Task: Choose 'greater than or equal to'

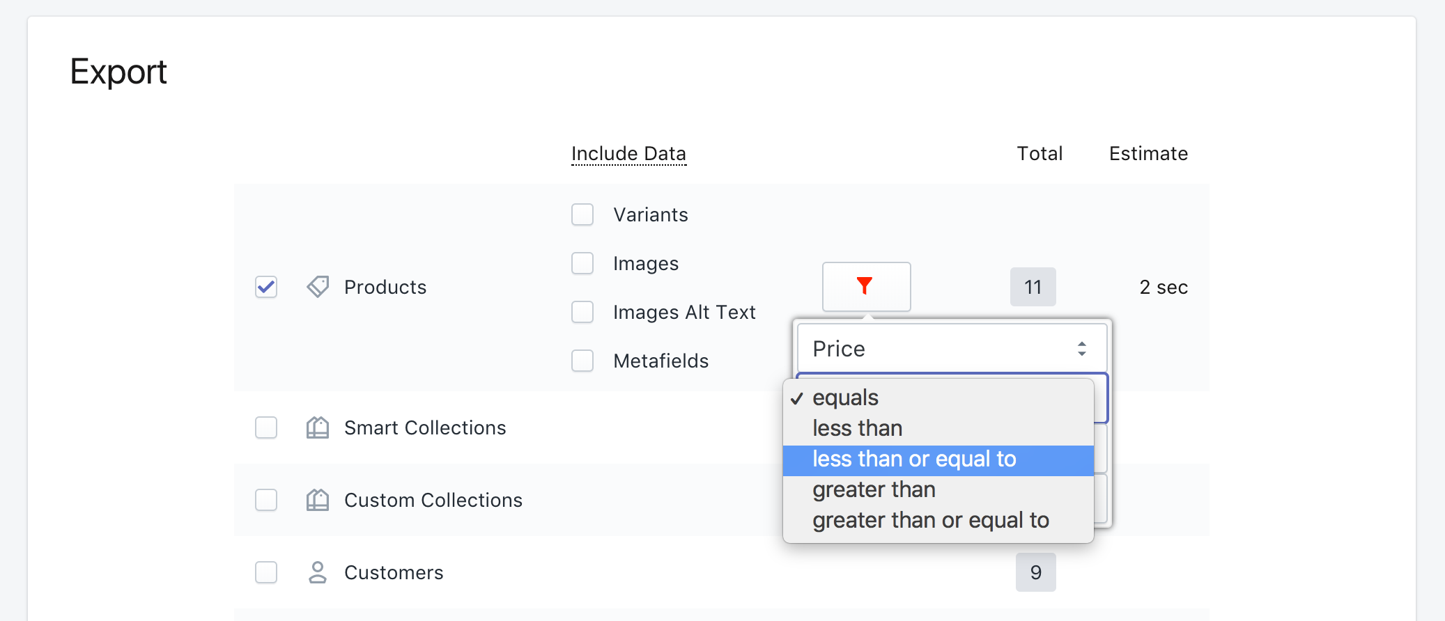Action: click(930, 521)
